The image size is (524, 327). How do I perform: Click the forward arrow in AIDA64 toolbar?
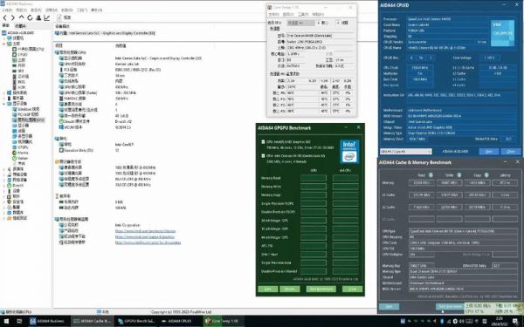pos(13,17)
